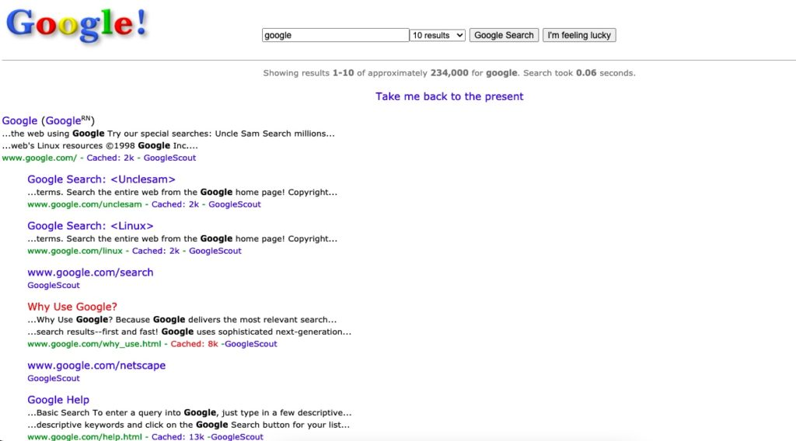Open GoogleScout under www.google.com/search
Screen dimensions: 796x441
point(54,286)
